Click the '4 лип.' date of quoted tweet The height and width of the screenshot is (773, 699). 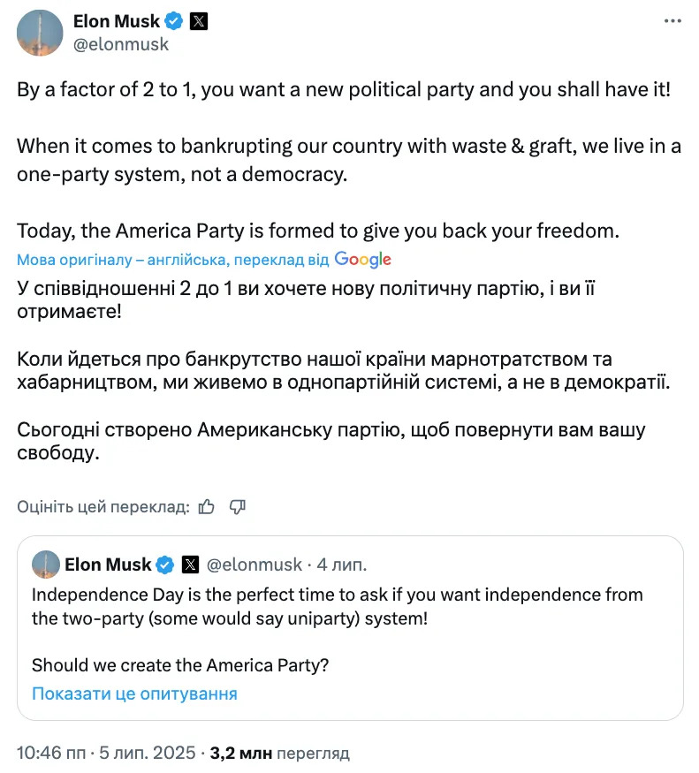pos(342,565)
